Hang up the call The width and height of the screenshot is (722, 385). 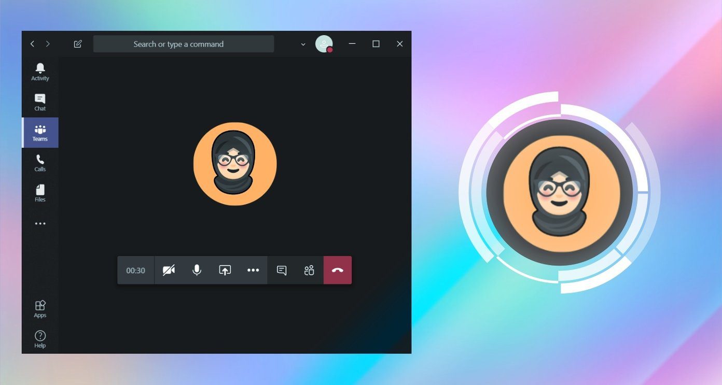pyautogui.click(x=338, y=270)
